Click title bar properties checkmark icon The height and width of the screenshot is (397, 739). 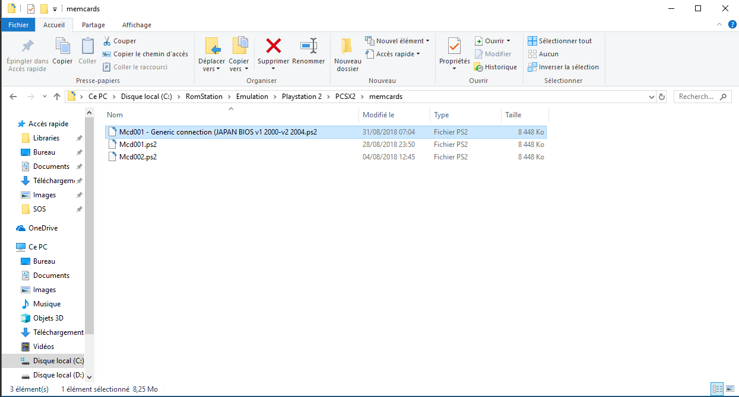[31, 9]
